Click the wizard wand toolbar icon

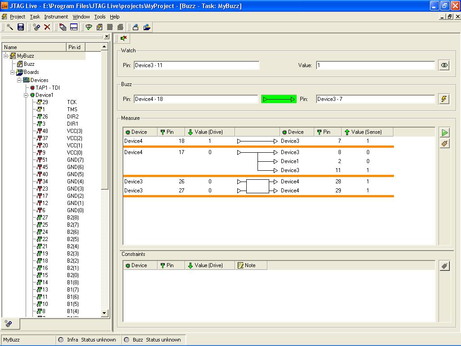pos(10,27)
